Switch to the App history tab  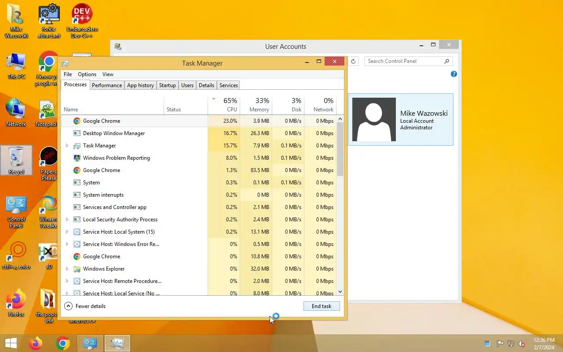140,85
